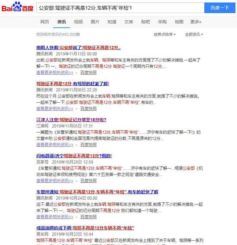Click the 百度一下 search button

click(x=220, y=8)
